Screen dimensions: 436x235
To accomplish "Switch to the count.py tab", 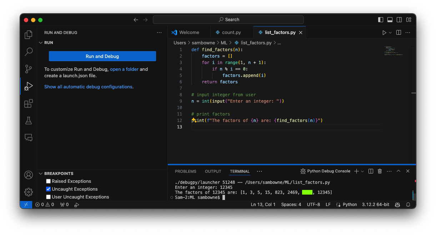I will tap(231, 33).
